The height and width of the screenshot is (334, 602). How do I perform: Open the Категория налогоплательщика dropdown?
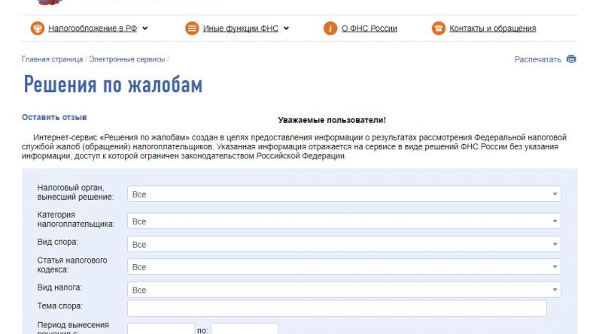(x=344, y=221)
